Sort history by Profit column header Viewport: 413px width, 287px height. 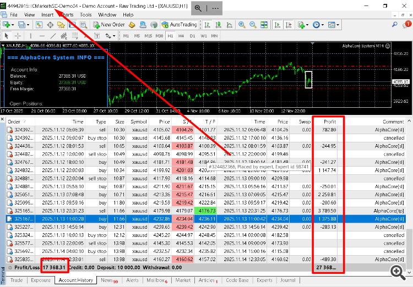pos(329,122)
